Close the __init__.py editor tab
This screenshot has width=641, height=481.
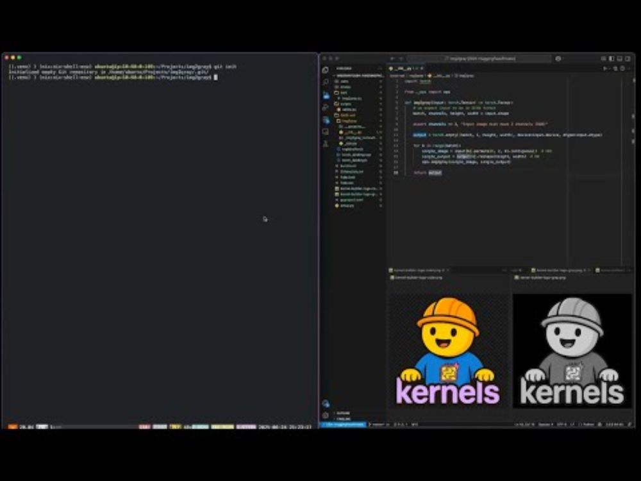point(422,69)
